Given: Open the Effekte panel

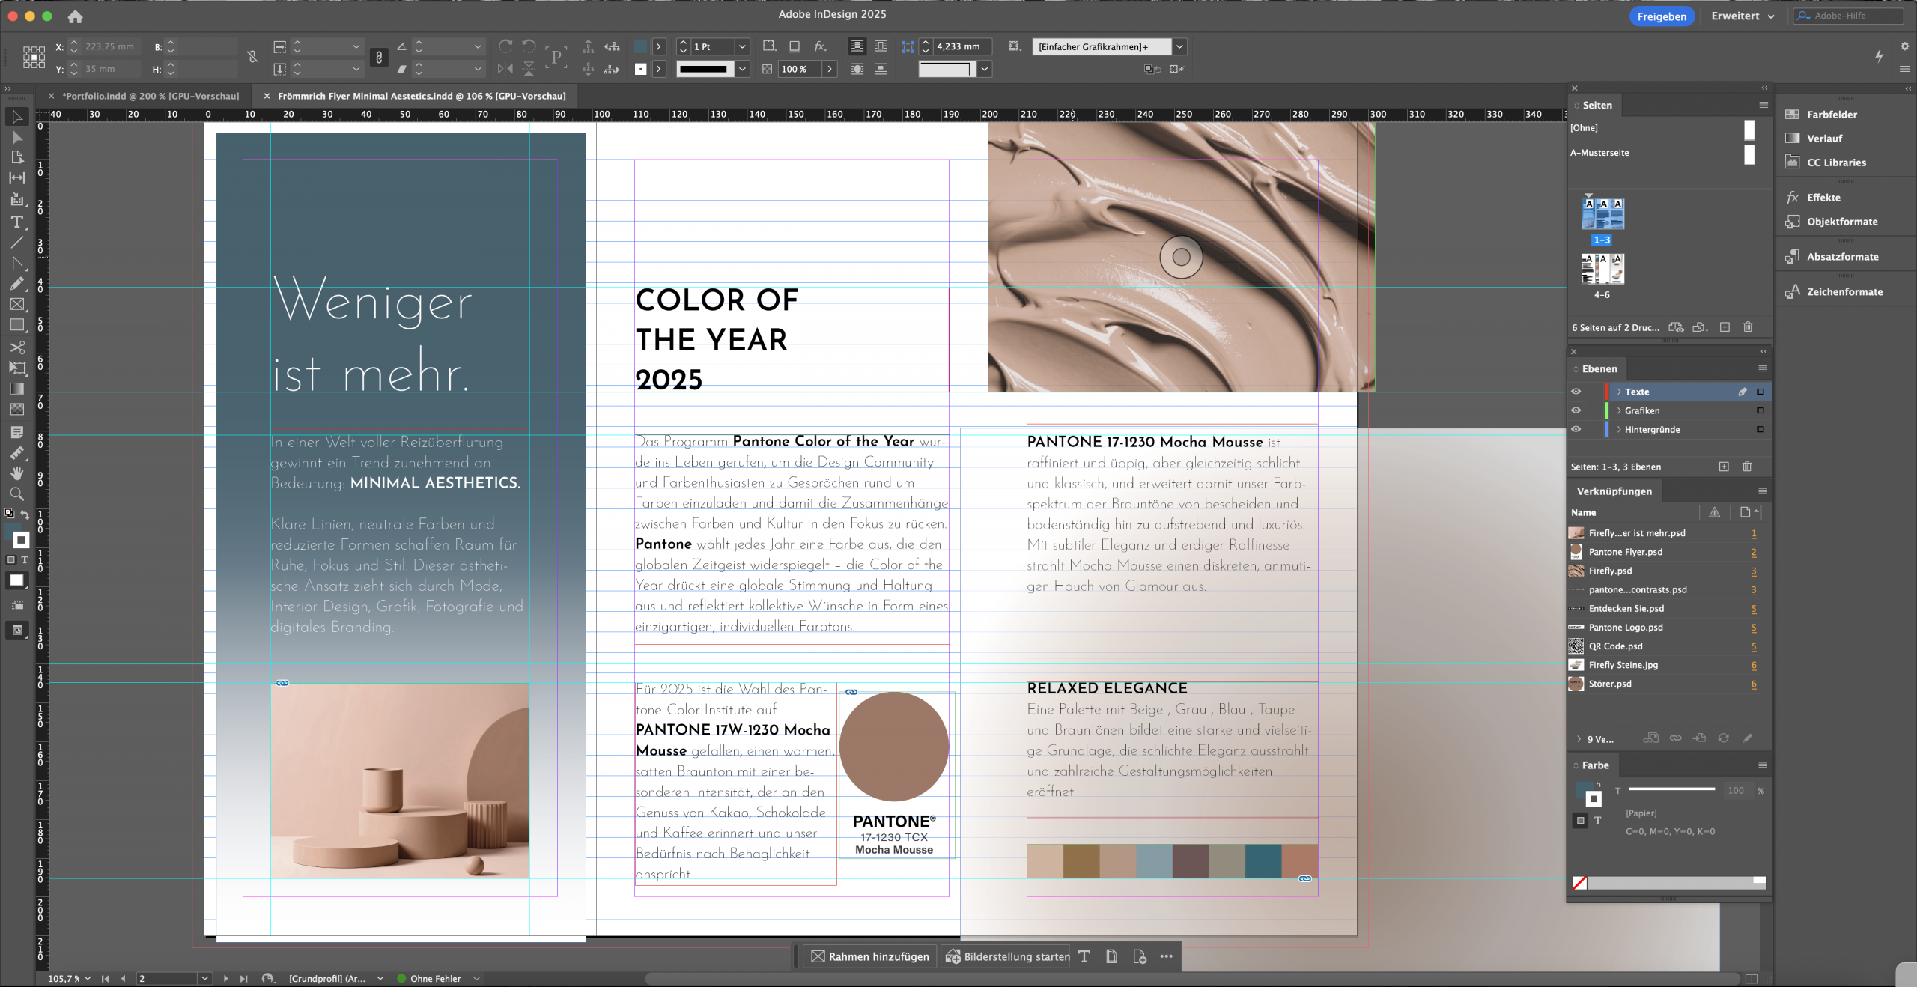Looking at the screenshot, I should [1823, 198].
